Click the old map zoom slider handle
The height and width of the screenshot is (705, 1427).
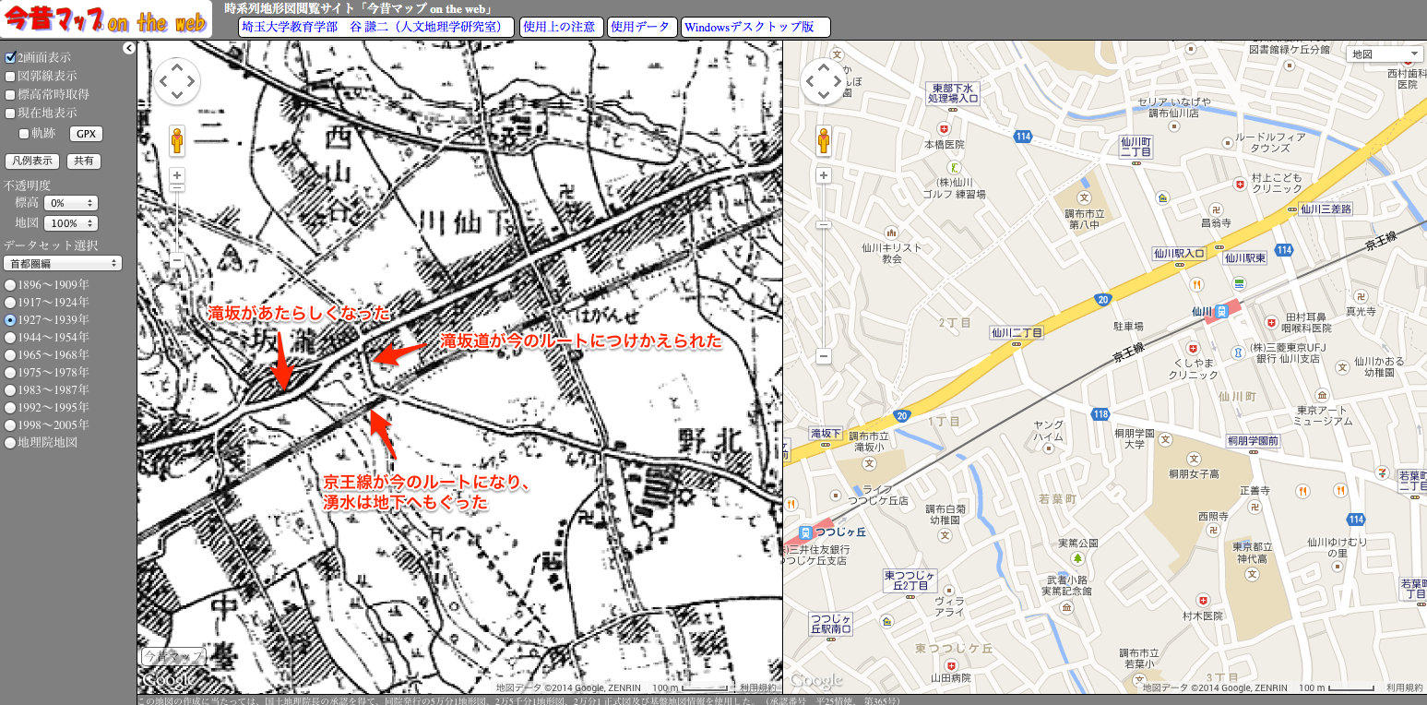coord(177,187)
